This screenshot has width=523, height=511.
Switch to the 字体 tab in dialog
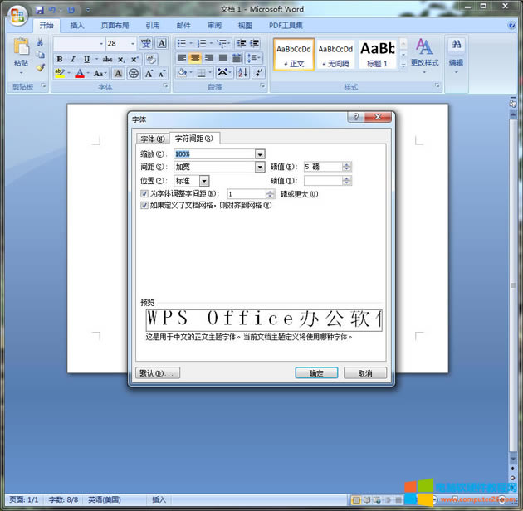(152, 139)
